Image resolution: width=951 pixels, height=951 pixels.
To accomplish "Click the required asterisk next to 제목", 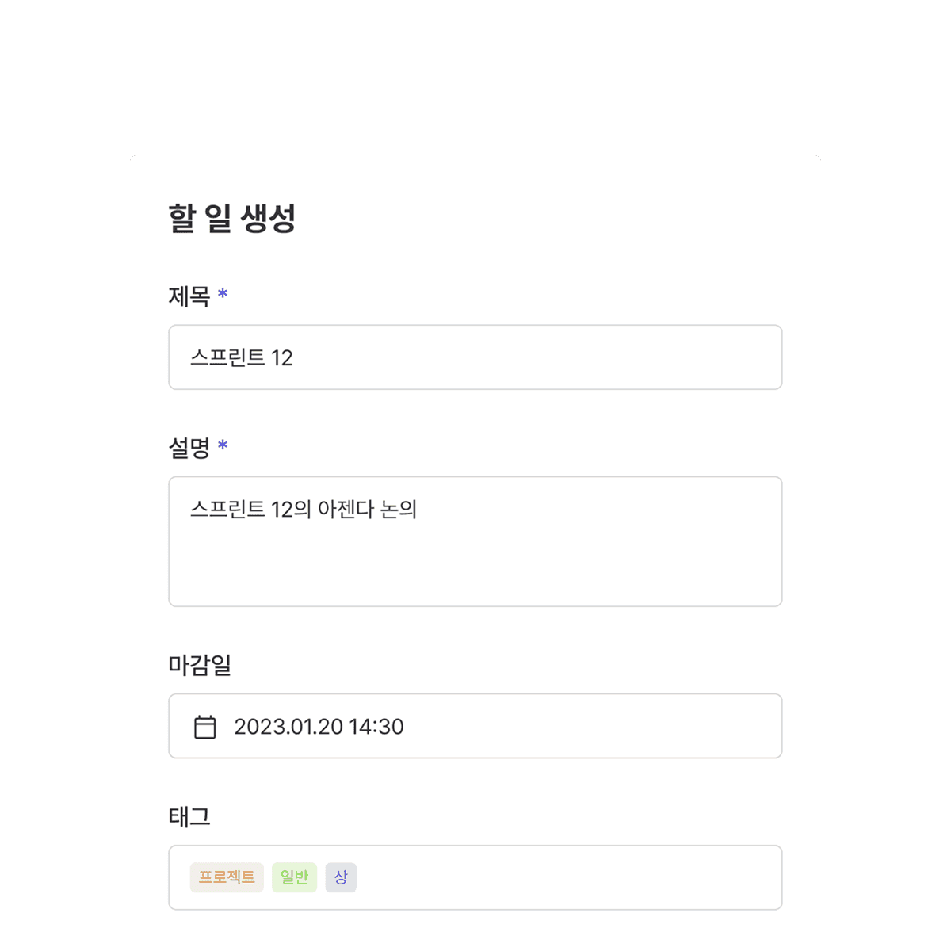I will 224,295.
